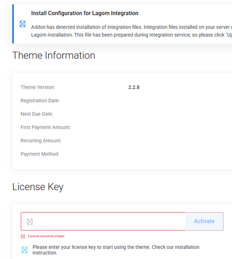Viewport: 232px width, 259px height.
Task: Click the Install Configuration for Lagom Integration title
Action: 85,13
